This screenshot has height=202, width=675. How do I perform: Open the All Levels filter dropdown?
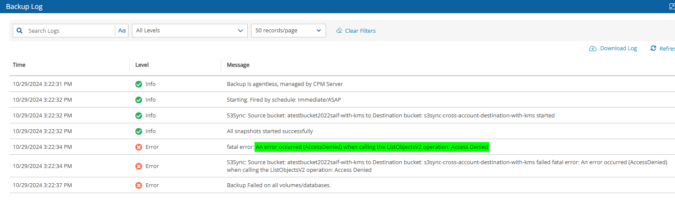(x=190, y=31)
